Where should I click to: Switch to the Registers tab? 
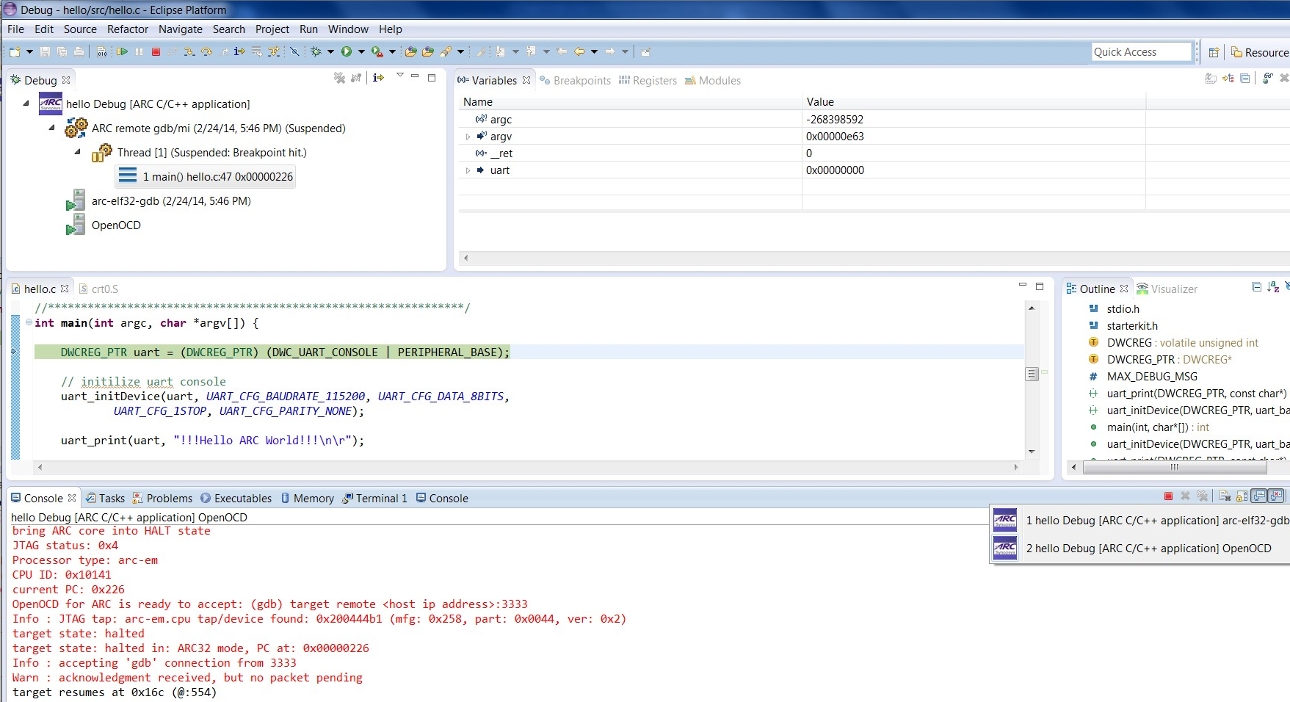tap(648, 80)
